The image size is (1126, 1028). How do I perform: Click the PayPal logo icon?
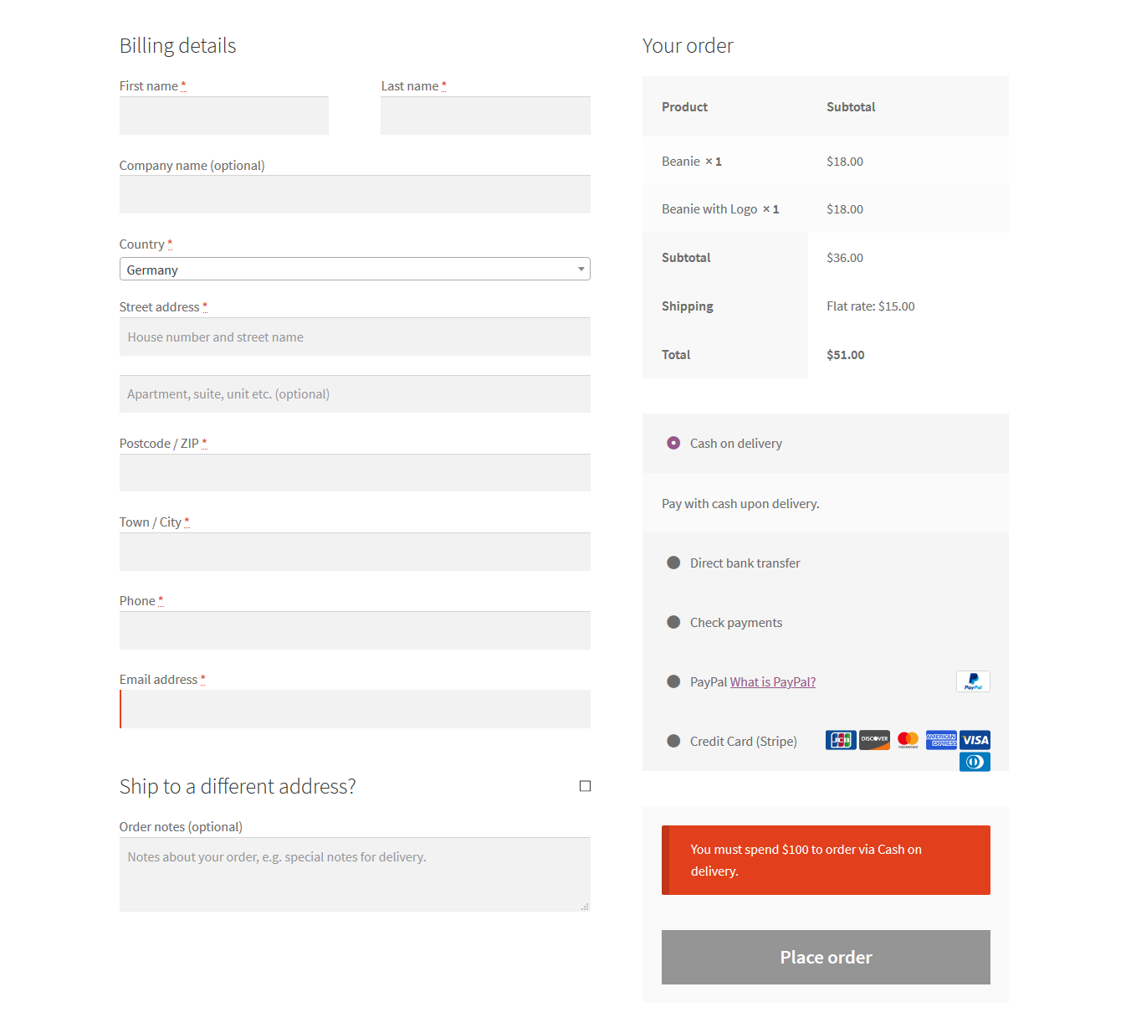click(973, 681)
